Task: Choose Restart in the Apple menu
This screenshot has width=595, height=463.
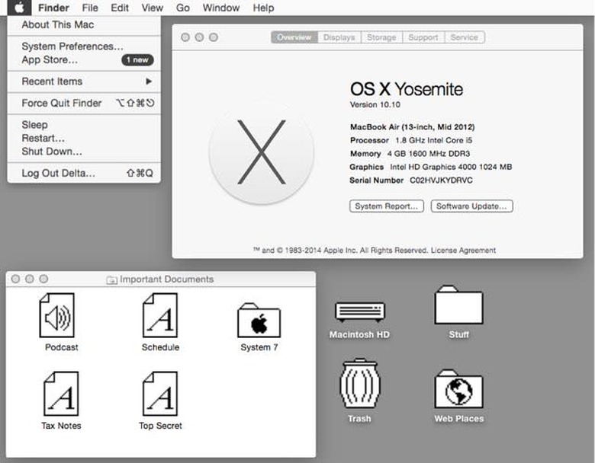Action: (x=84, y=139)
